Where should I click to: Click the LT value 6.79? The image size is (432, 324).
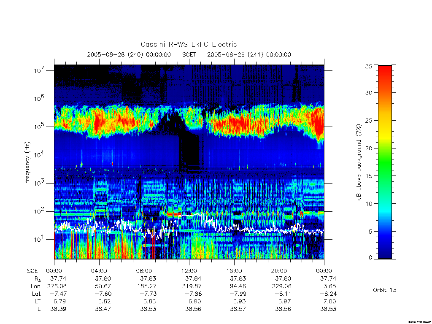(x=60, y=301)
